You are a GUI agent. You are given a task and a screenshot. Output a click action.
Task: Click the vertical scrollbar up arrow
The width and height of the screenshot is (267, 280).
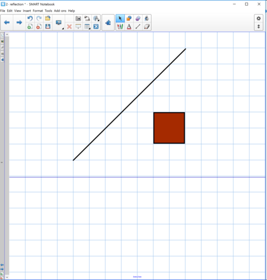(x=7, y=34)
